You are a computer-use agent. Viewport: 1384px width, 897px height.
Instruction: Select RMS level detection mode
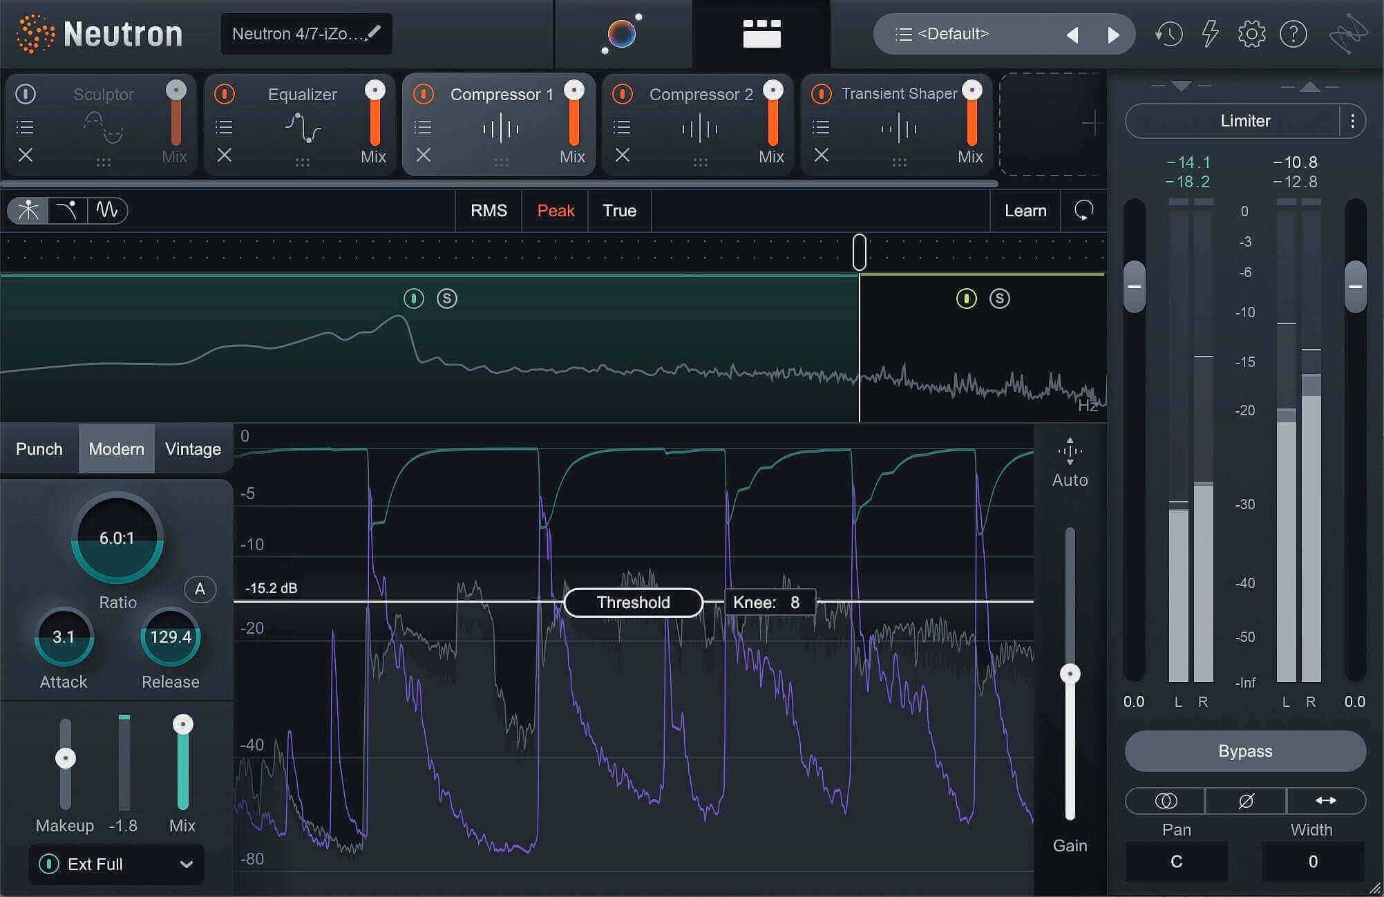point(489,210)
